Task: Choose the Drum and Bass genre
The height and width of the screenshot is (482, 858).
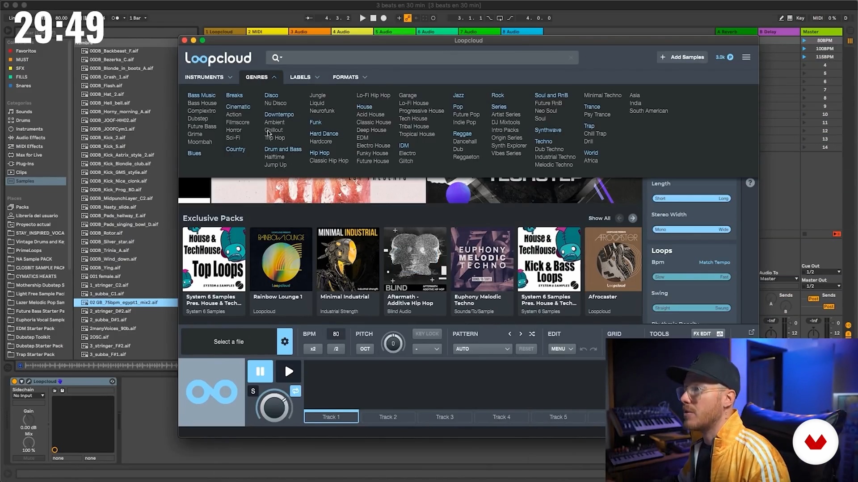Action: click(x=283, y=149)
